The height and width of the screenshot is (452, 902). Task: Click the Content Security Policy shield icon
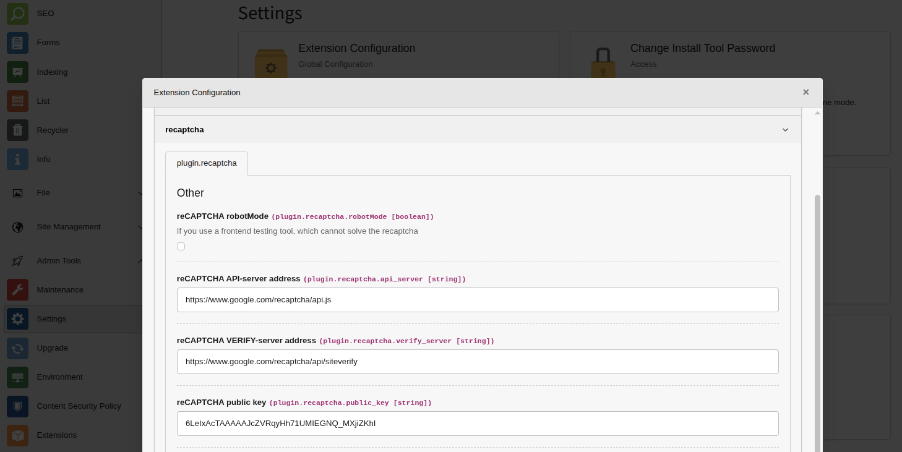pos(18,406)
